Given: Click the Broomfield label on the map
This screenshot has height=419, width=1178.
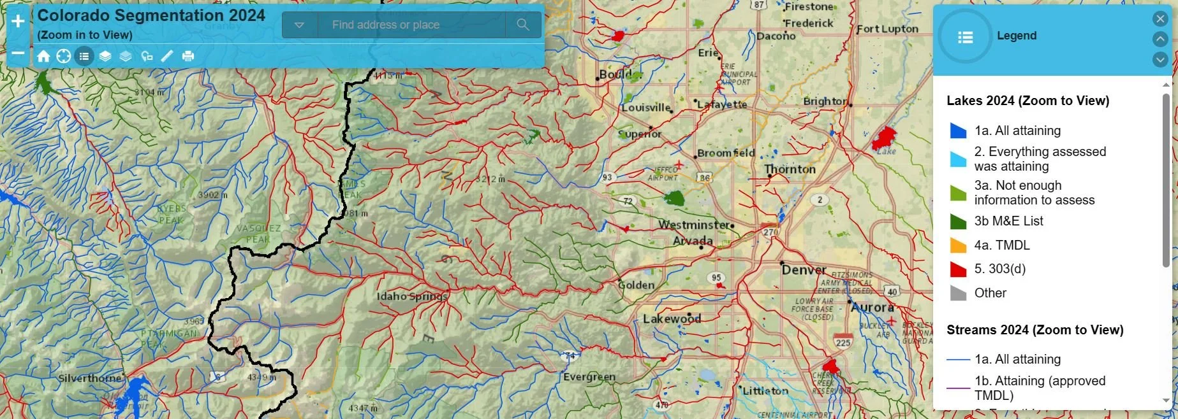Looking at the screenshot, I should 726,153.
